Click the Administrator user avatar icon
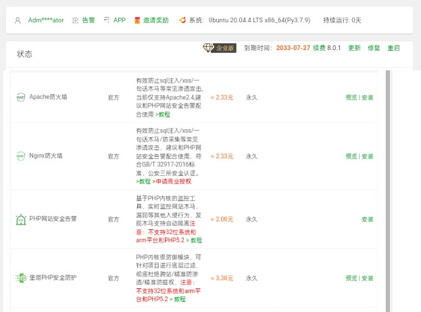421x312 pixels. [x=18, y=20]
